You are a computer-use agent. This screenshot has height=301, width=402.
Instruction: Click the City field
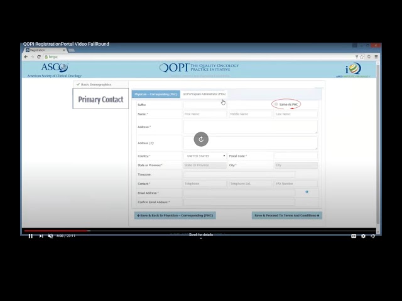point(296,165)
